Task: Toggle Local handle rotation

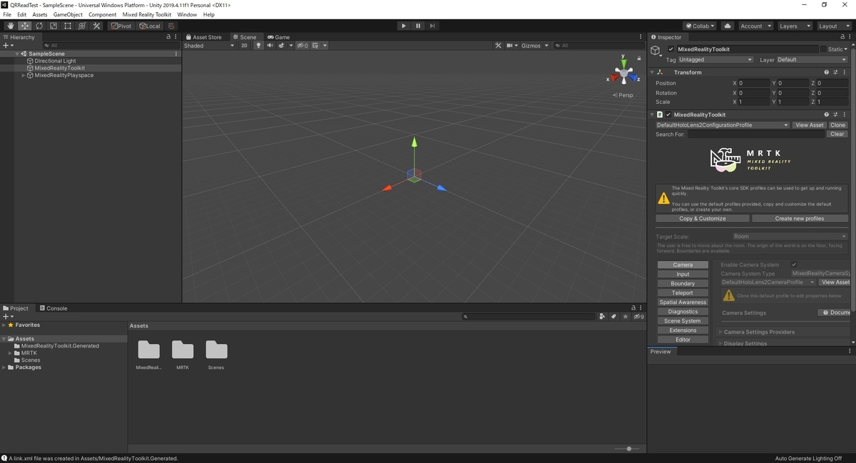Action: coord(150,26)
